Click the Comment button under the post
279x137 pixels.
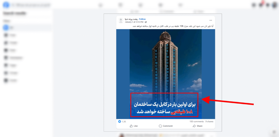pos(166,126)
